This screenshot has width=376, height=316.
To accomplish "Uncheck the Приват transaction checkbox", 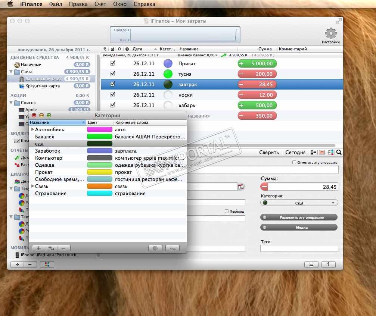I will click(x=112, y=63).
